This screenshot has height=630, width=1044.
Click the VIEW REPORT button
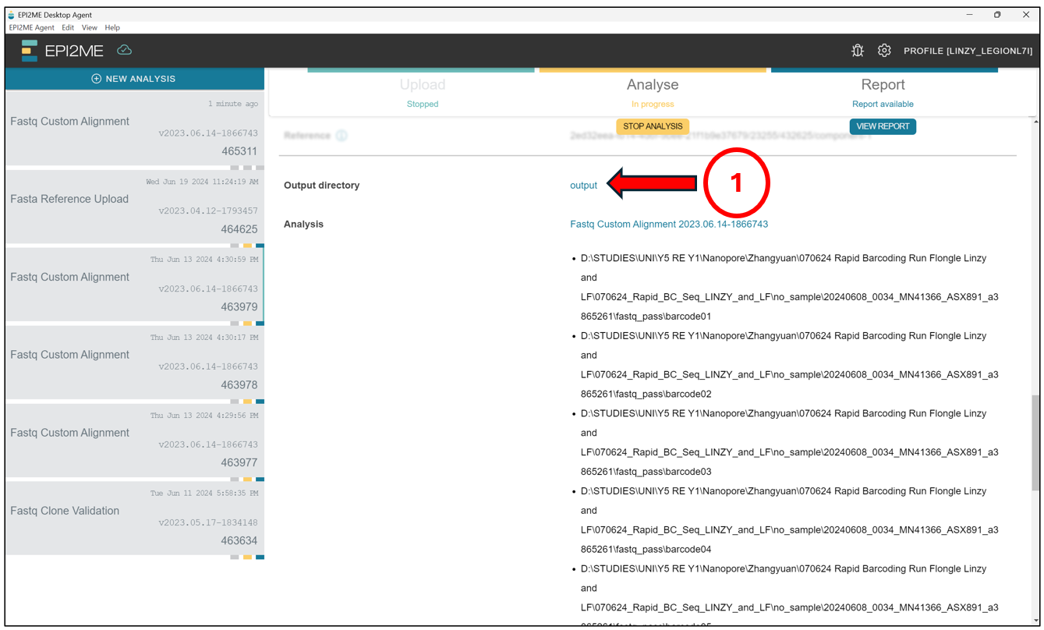(x=883, y=126)
